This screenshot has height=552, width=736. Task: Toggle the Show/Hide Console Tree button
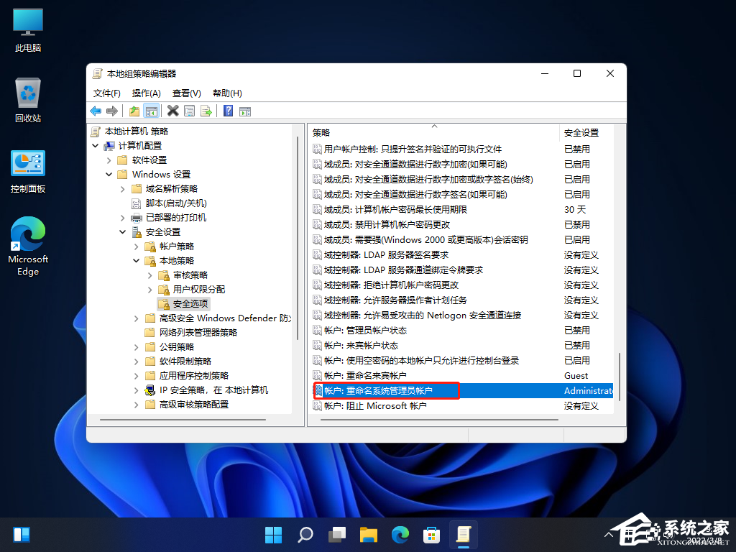coord(151,111)
